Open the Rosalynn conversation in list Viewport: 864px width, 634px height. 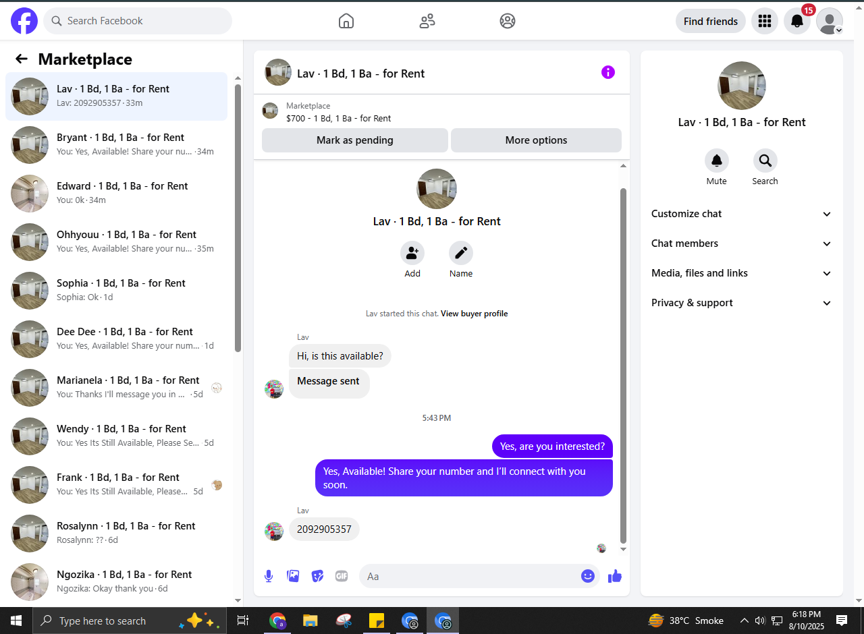click(116, 534)
